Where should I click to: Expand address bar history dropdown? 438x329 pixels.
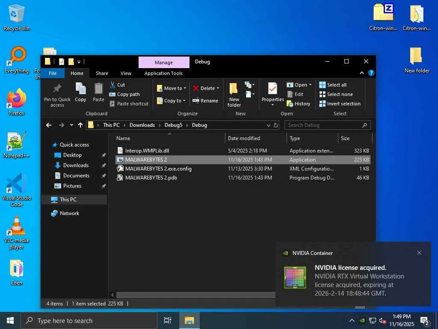(x=269, y=125)
